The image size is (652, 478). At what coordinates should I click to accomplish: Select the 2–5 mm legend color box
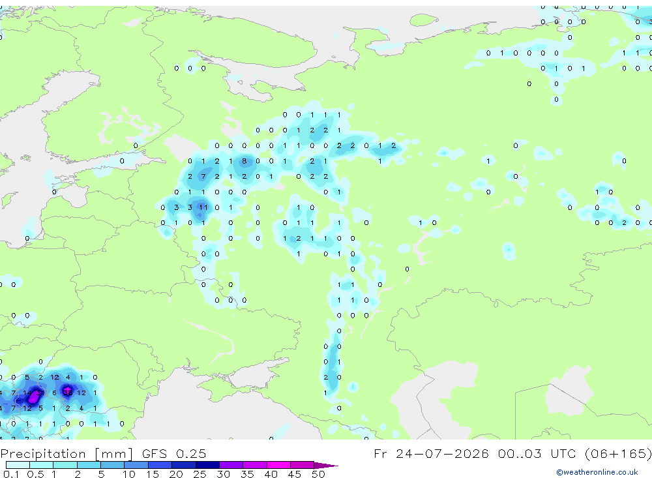tap(89, 465)
